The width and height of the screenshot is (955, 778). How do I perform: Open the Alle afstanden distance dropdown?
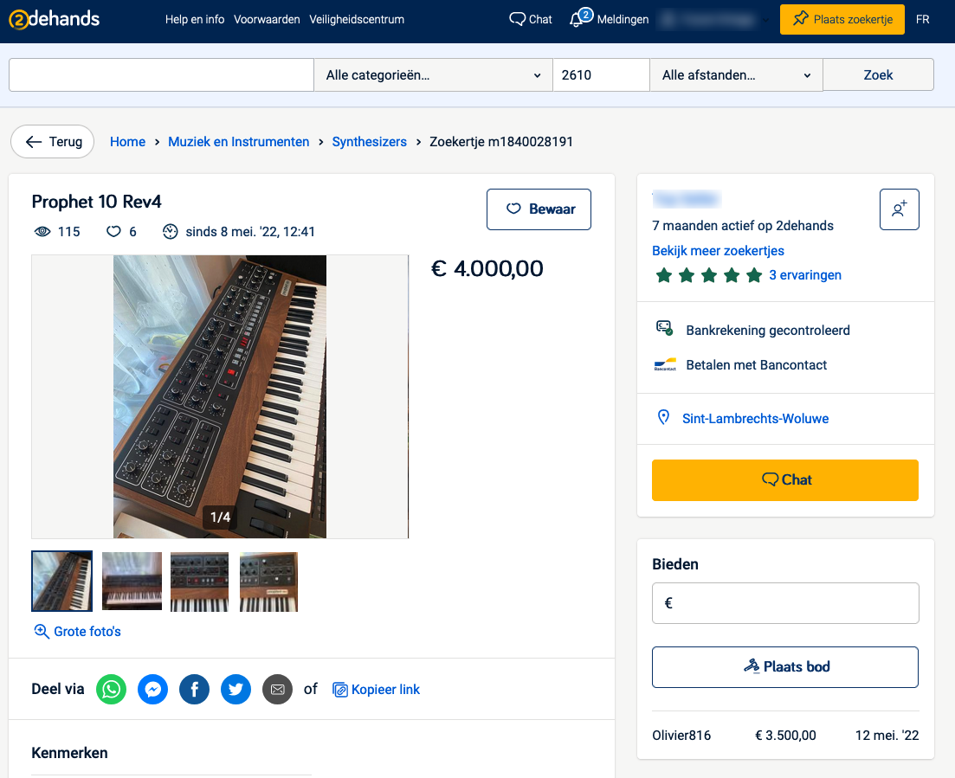click(x=736, y=75)
